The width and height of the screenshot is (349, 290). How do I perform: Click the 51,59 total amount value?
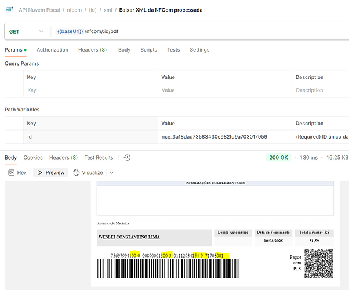(314, 241)
